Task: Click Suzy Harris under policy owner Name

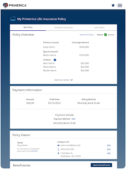Action: coord(22,145)
